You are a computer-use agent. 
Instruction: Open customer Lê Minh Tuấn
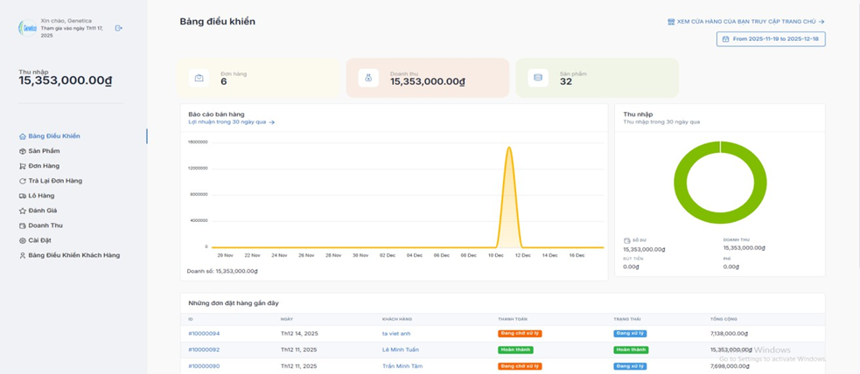pos(400,350)
